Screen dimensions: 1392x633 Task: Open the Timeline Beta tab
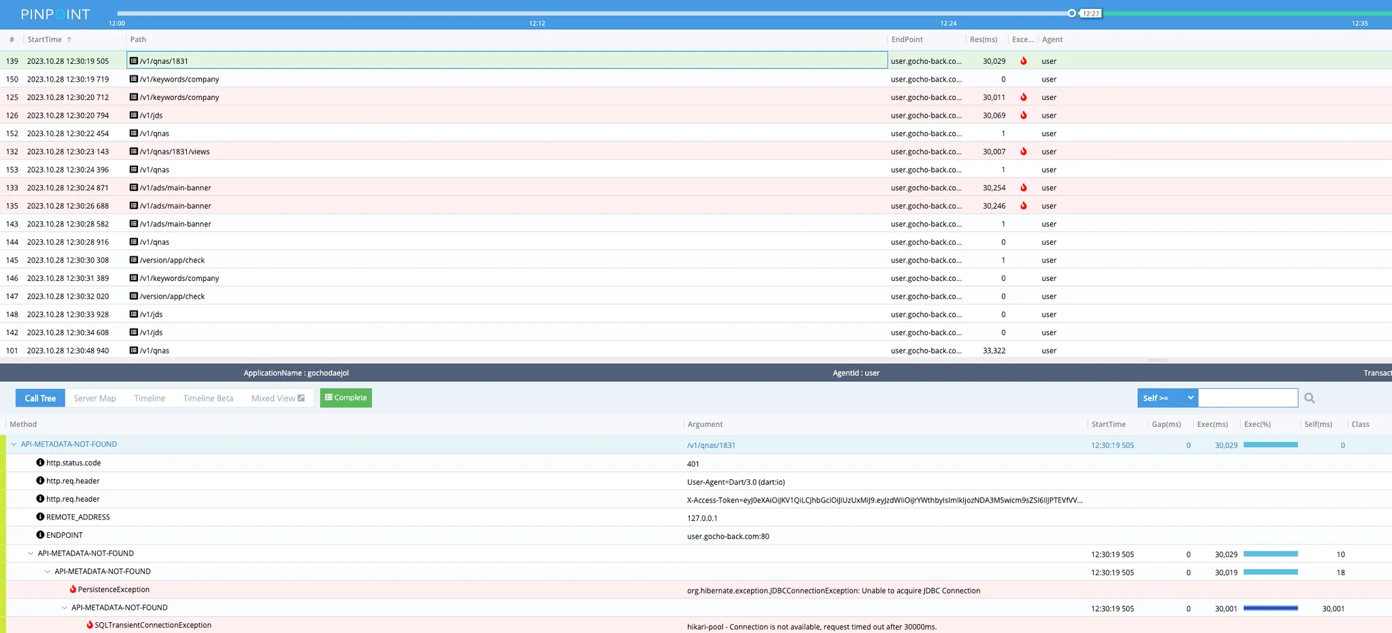click(x=208, y=398)
